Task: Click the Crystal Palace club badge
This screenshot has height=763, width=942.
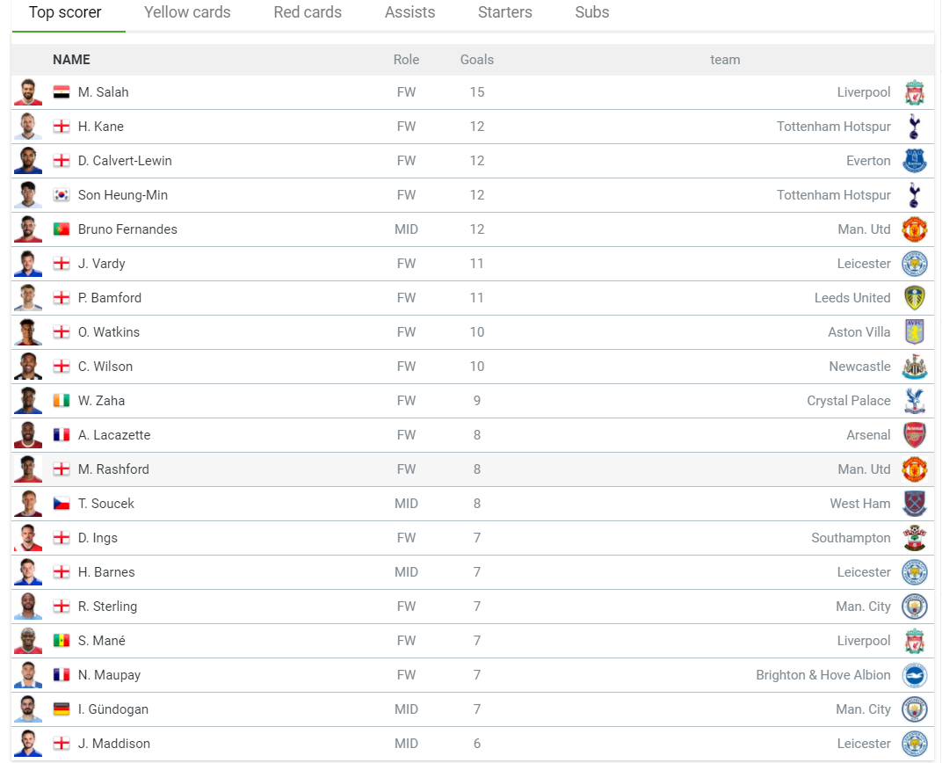Action: [x=915, y=401]
